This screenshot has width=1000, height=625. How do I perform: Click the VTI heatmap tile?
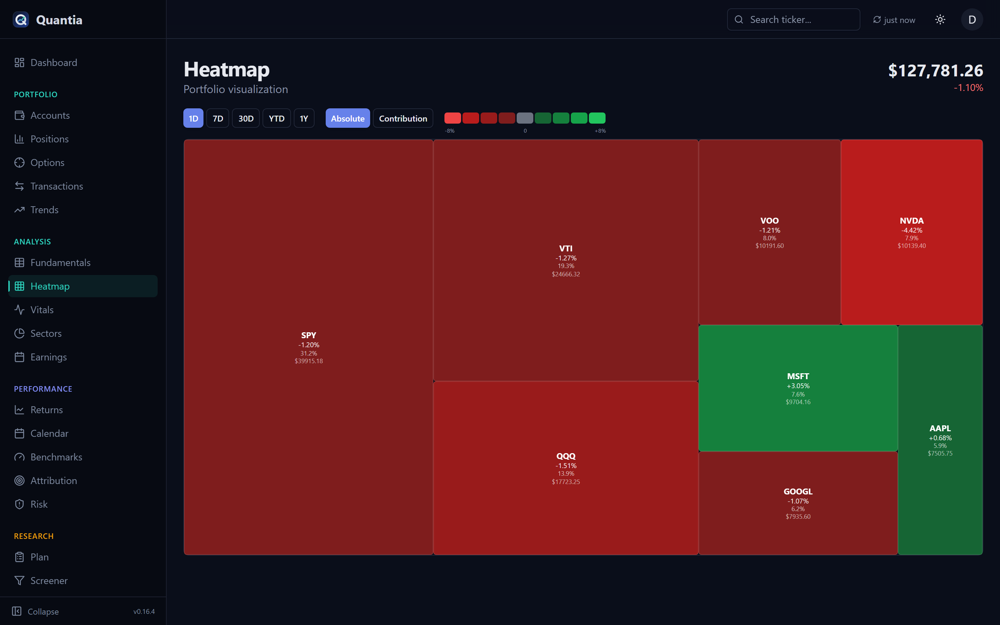(566, 260)
